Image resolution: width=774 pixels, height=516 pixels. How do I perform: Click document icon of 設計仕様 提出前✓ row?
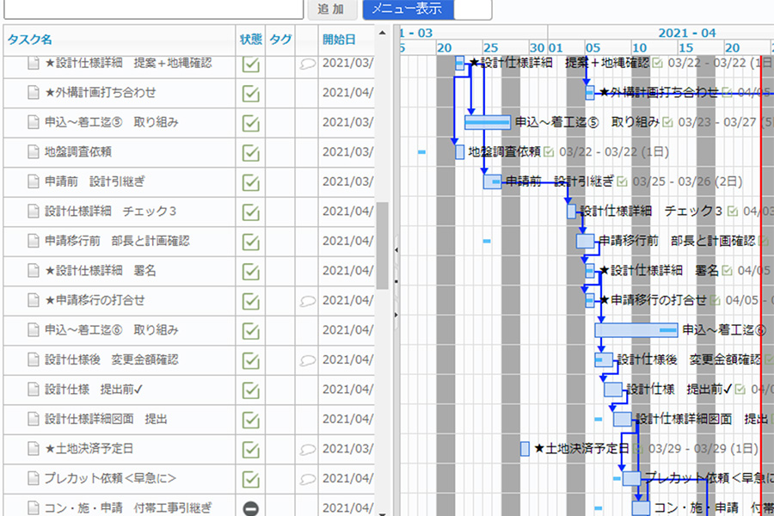coord(33,389)
